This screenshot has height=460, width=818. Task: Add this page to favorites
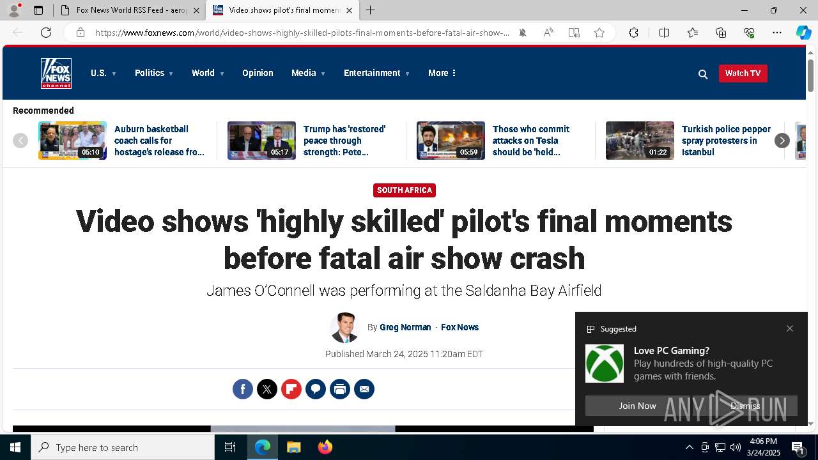point(599,33)
